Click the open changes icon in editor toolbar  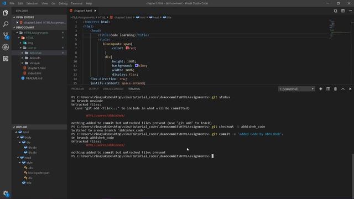pos(336,11)
